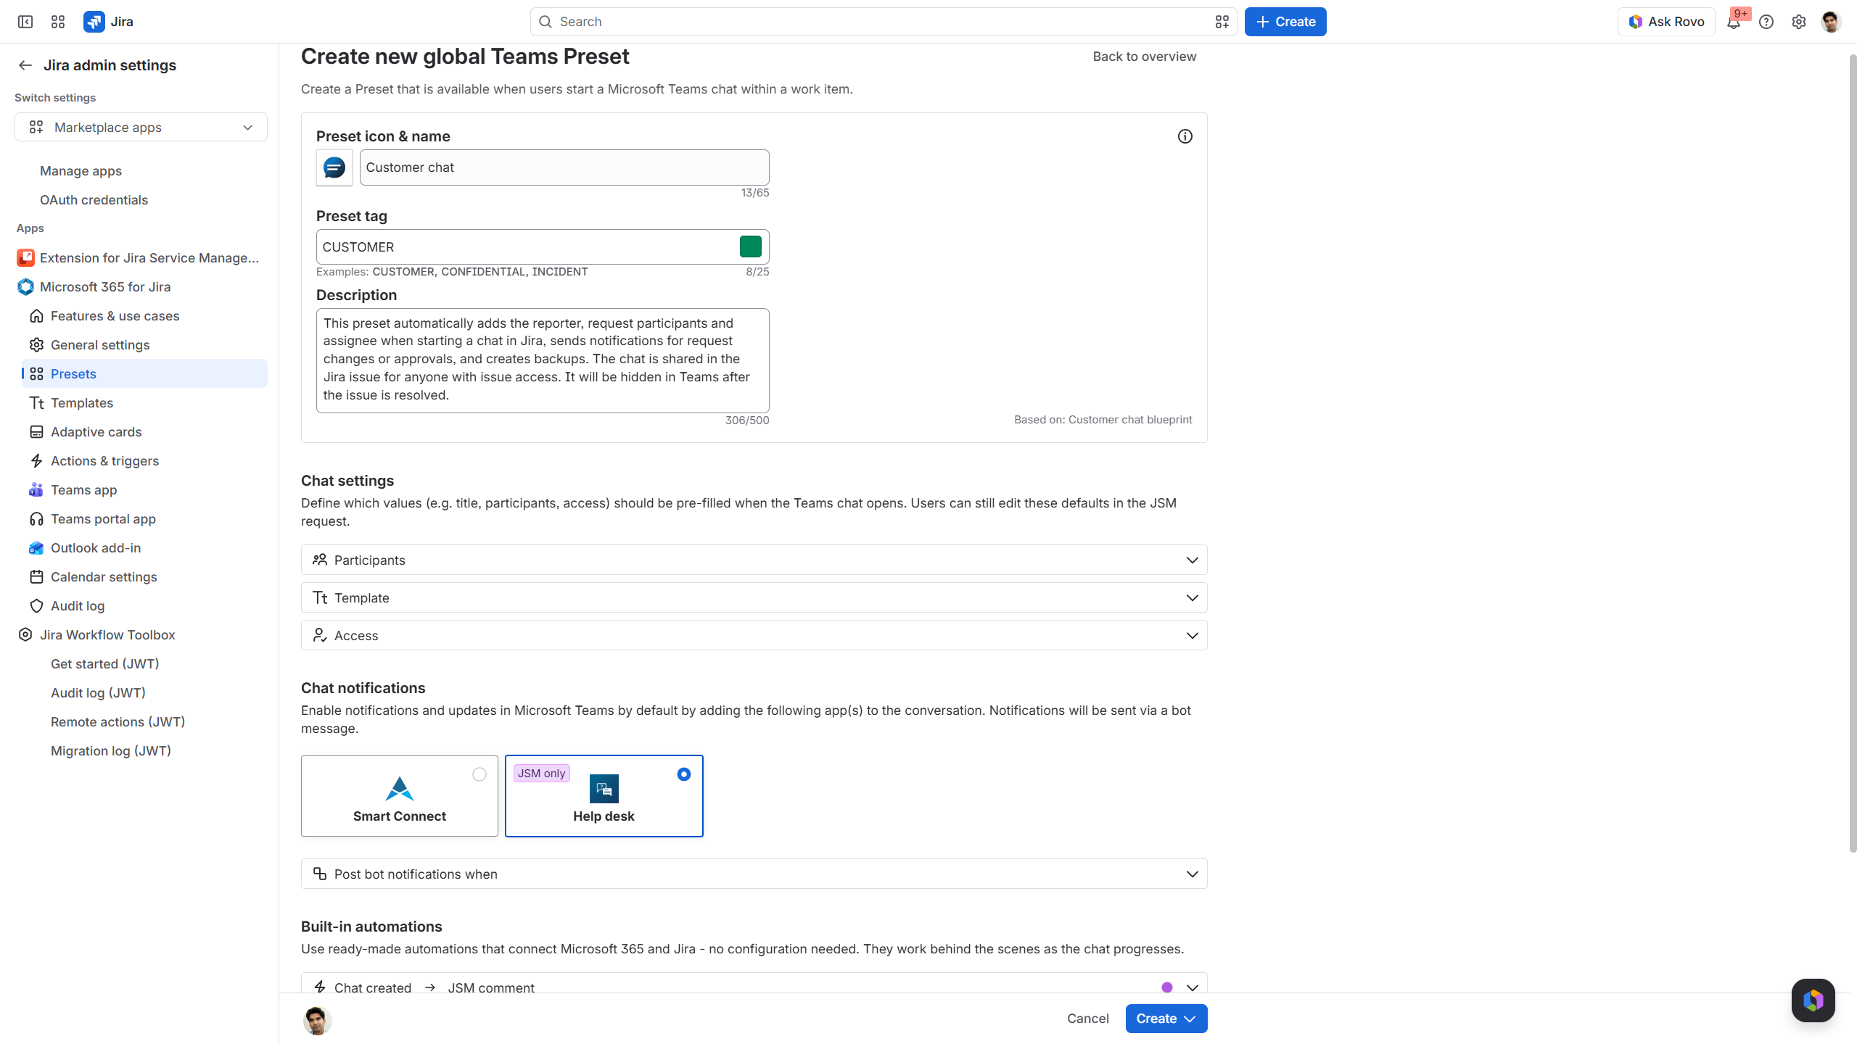Click the Cancel button
Screen dimensions: 1857x1044
tap(1087, 1019)
